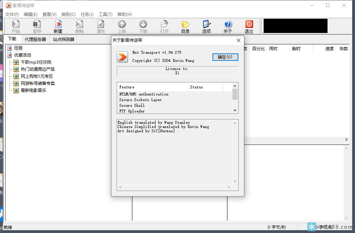The width and height of the screenshot is (355, 233).
Task: Select the 优惠活动 tree node
Action: click(x=23, y=55)
